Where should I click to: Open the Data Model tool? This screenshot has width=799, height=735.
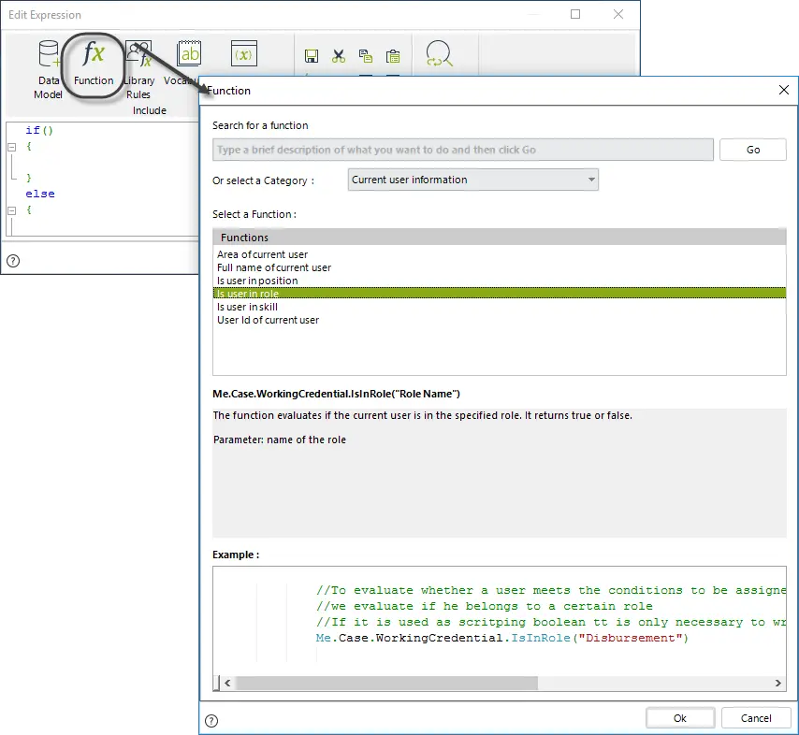pyautogui.click(x=49, y=70)
